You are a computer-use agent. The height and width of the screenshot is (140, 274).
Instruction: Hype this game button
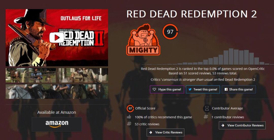tap(167, 89)
